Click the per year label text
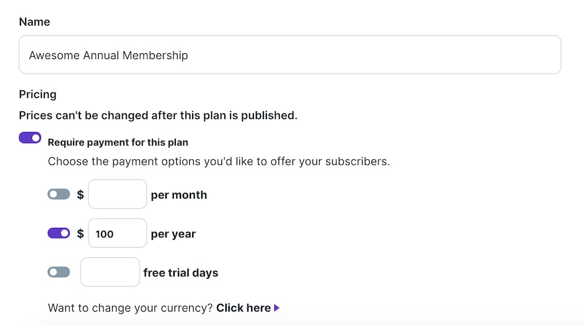This screenshot has height=325, width=584. 173,234
